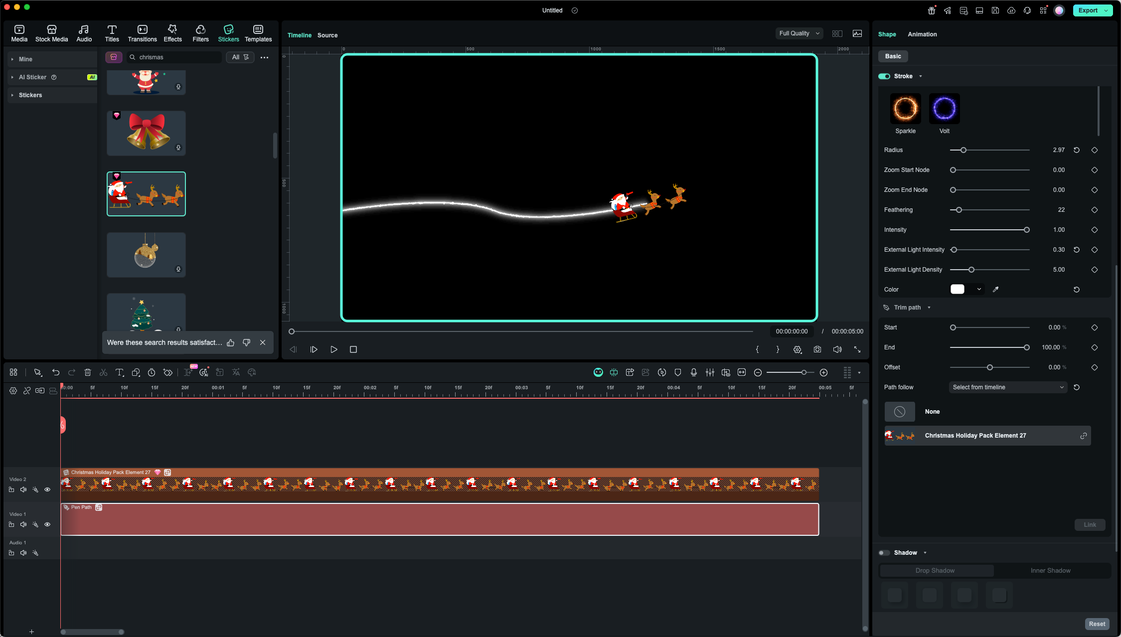Click the snapshot camera icon

[x=817, y=349]
